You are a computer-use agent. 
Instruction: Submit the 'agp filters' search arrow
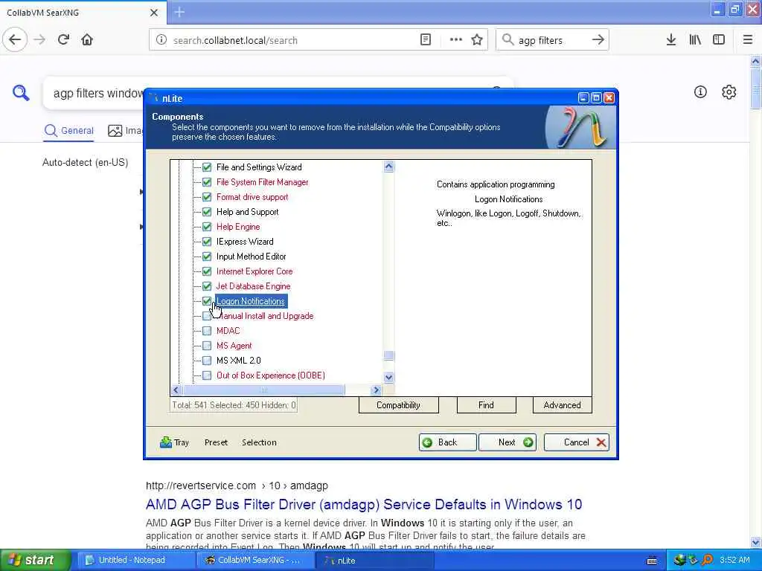[x=598, y=40]
